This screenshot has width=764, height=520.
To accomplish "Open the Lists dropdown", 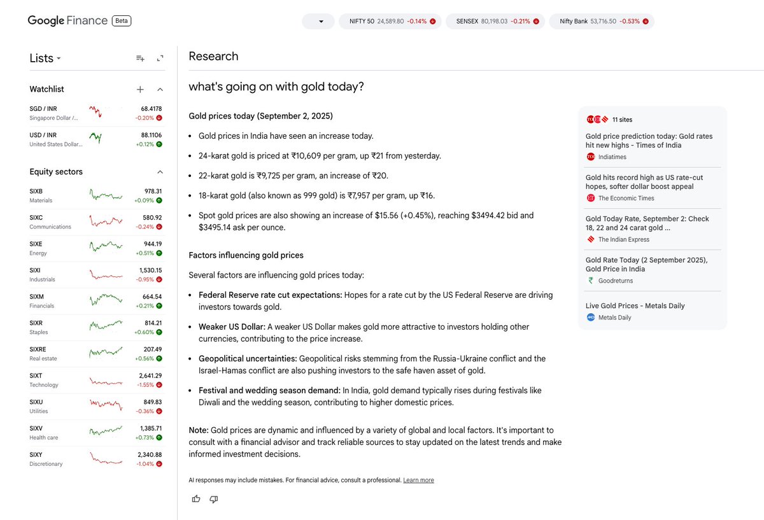I will pos(45,58).
